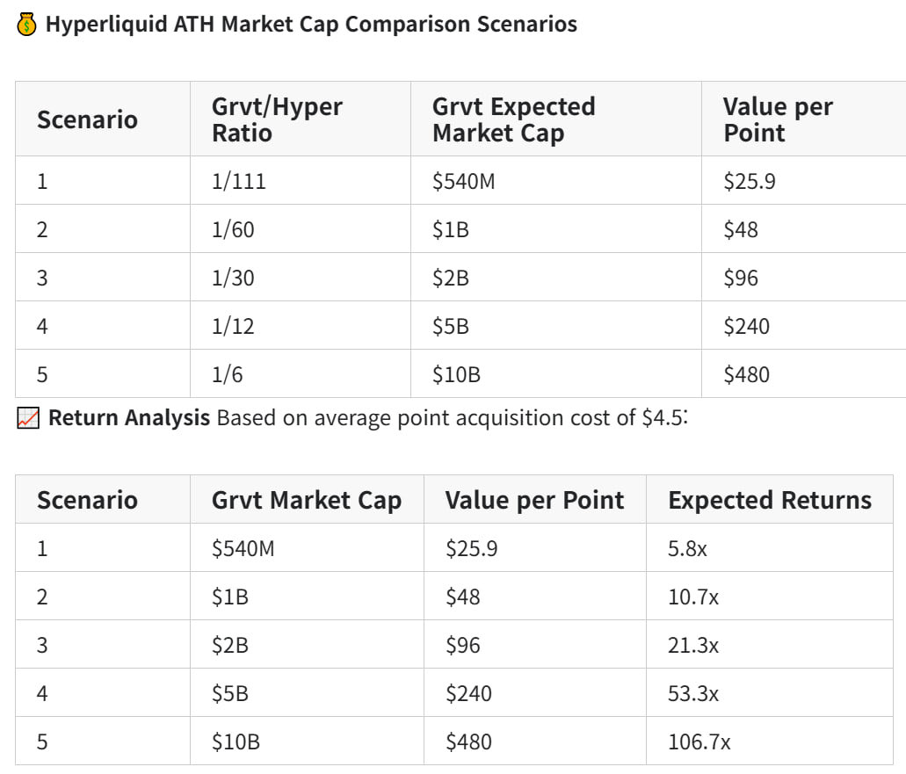Click the Hyperliquid ATH Market Cap heading
The image size is (906, 774).
[311, 24]
